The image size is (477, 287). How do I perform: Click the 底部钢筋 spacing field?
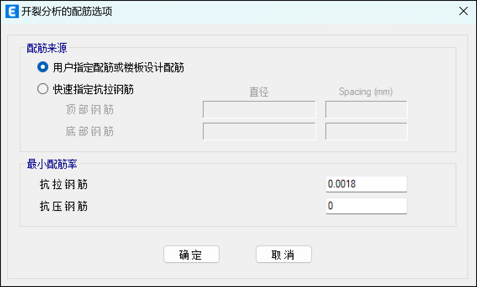click(x=366, y=132)
